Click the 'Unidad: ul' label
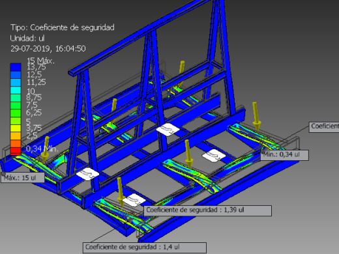 [27, 38]
